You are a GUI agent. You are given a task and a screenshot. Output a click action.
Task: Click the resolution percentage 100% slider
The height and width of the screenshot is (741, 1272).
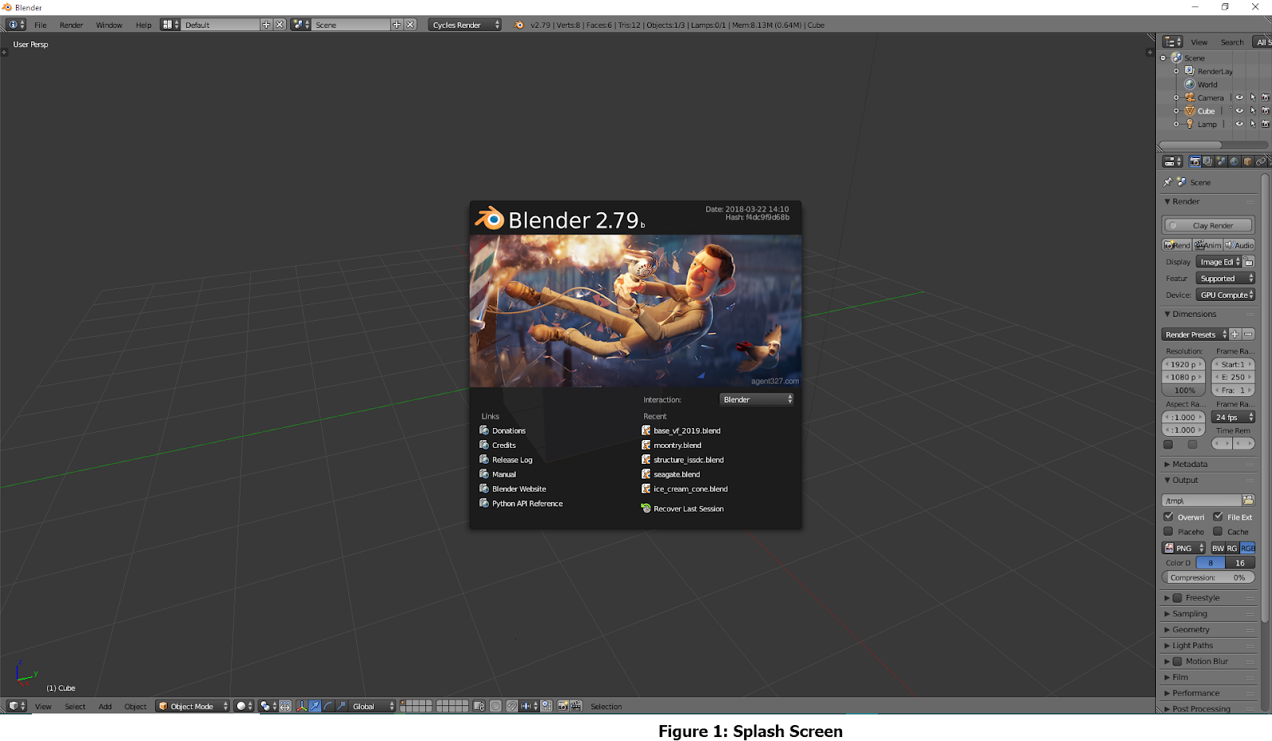(x=1185, y=390)
